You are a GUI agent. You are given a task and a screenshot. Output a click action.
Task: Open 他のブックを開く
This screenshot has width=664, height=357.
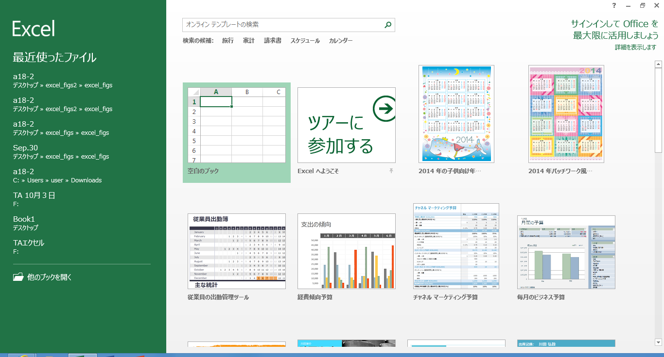click(43, 277)
